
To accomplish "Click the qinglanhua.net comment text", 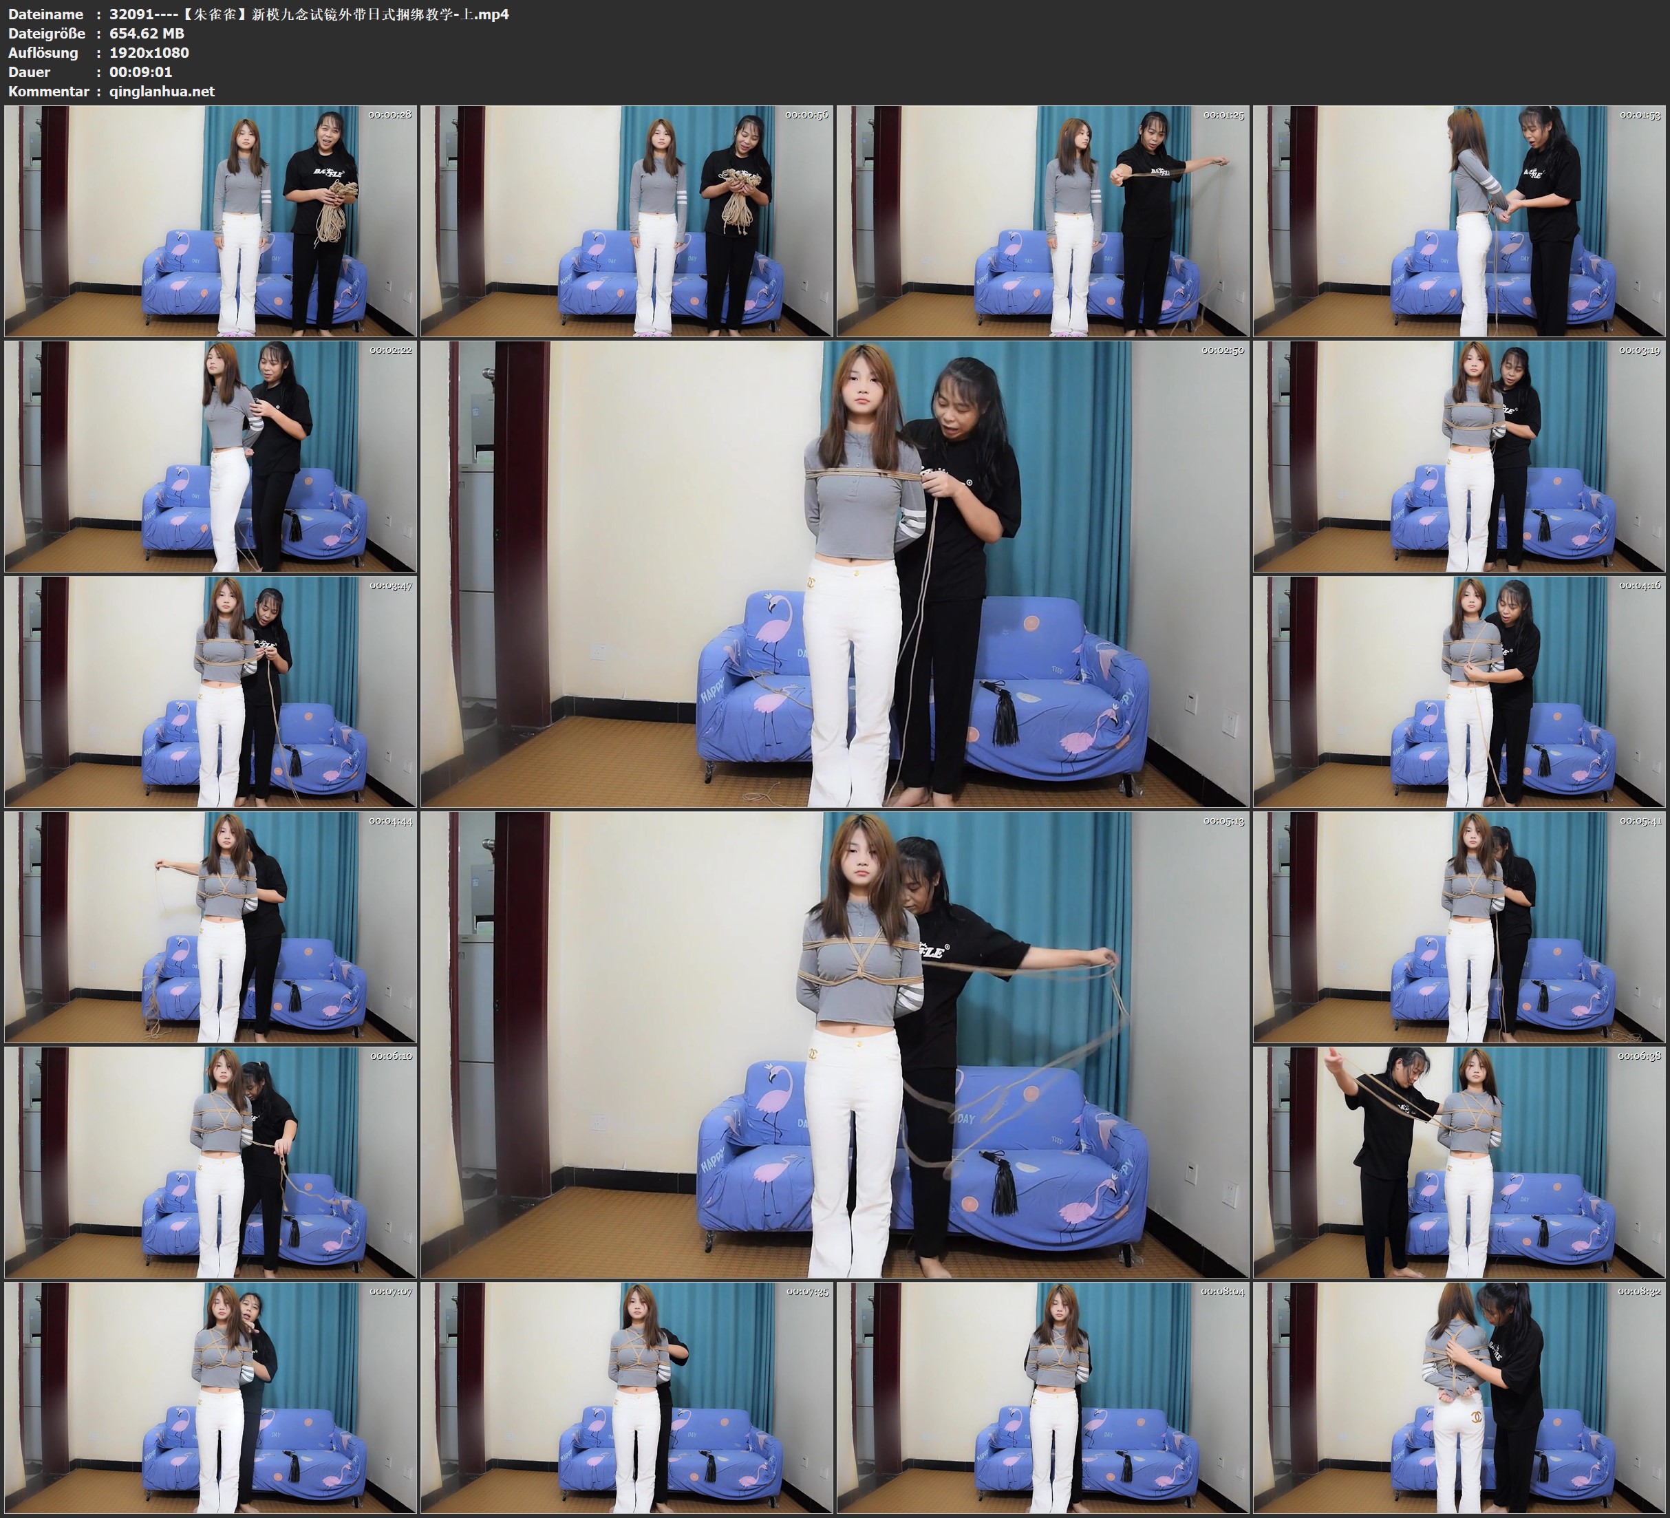I will [x=162, y=91].
